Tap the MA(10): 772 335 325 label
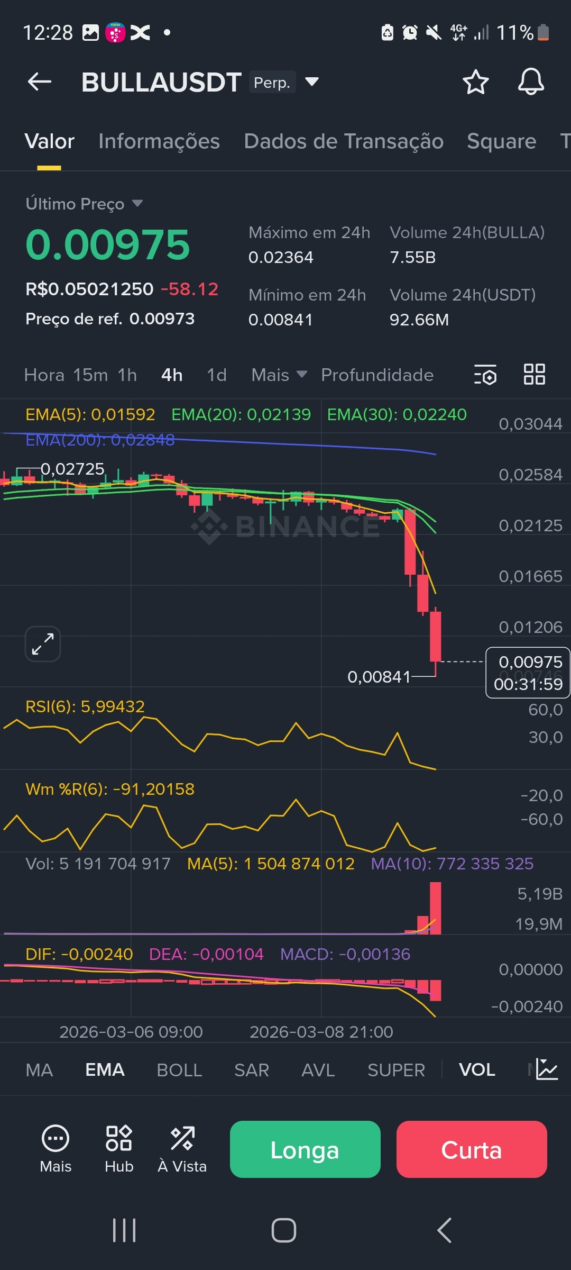Screen dimensions: 571x1270 click(452, 864)
